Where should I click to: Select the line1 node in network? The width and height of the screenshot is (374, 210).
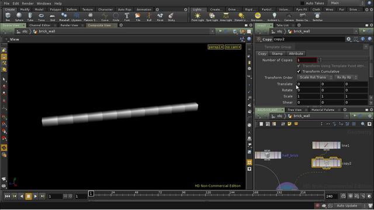[x=326, y=145]
